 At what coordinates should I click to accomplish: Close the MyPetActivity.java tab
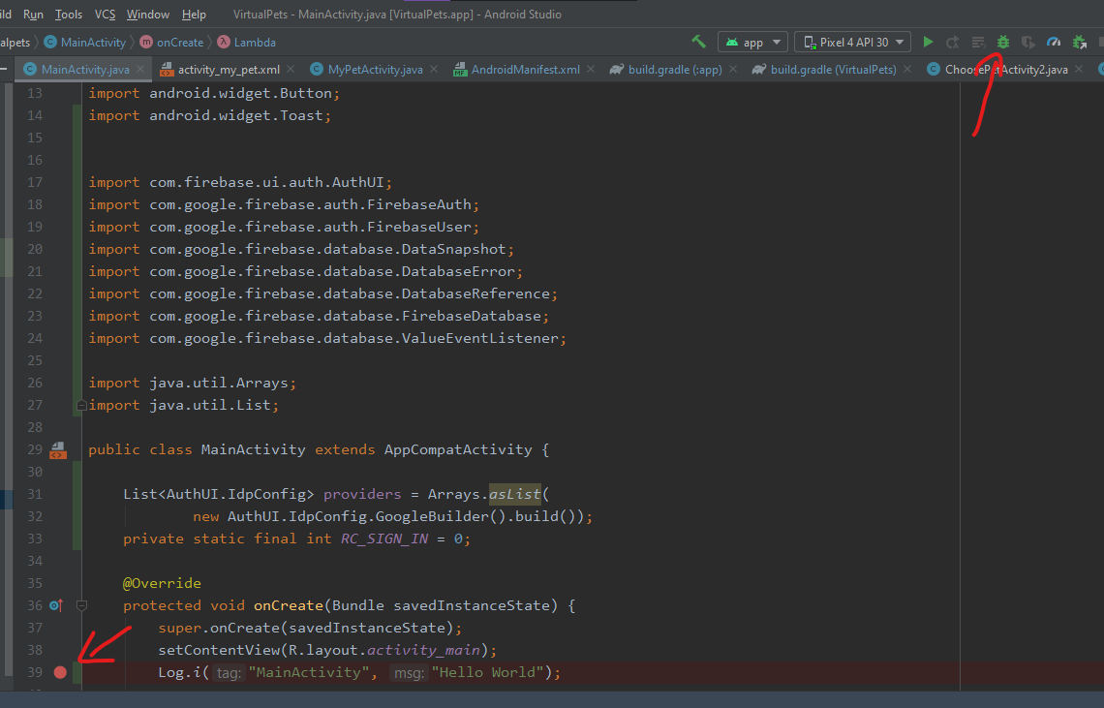click(435, 70)
